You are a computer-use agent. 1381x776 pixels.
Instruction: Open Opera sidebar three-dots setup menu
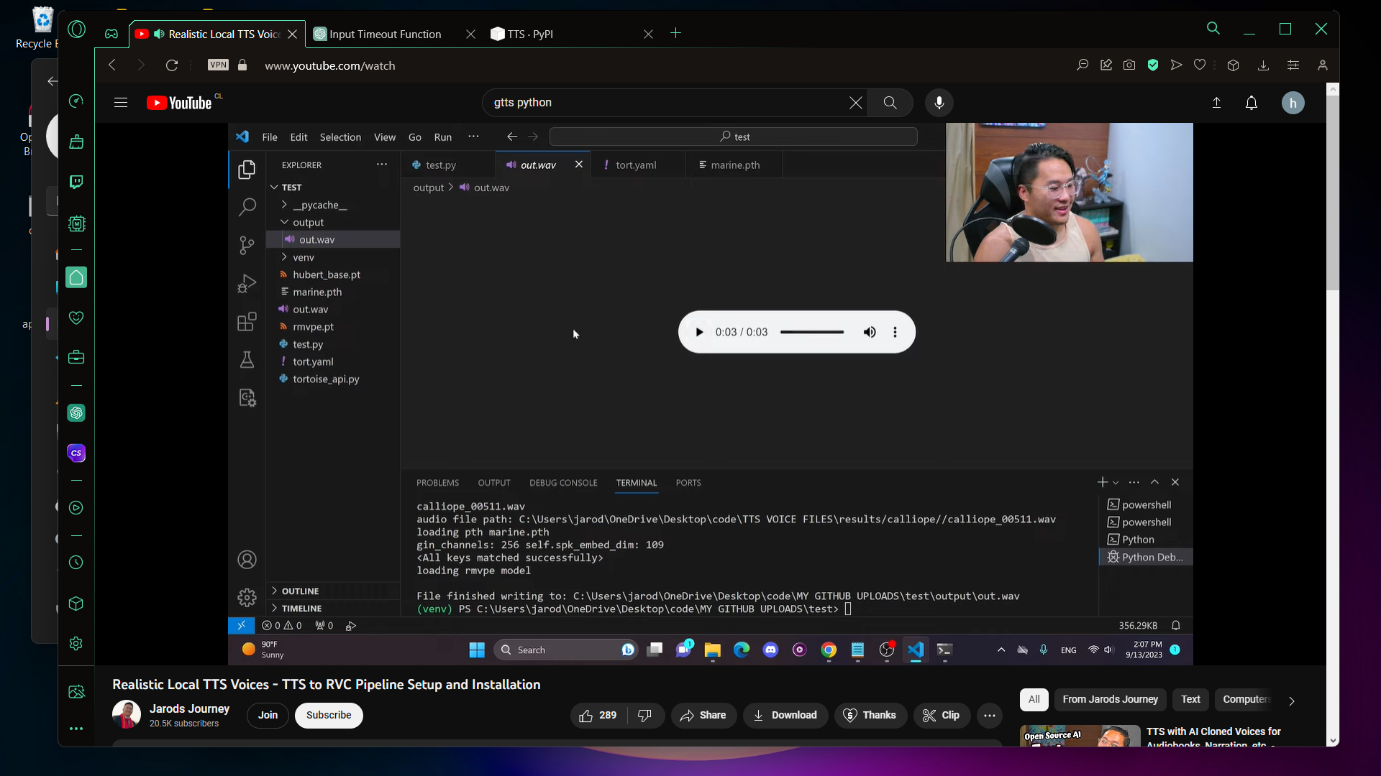76,729
